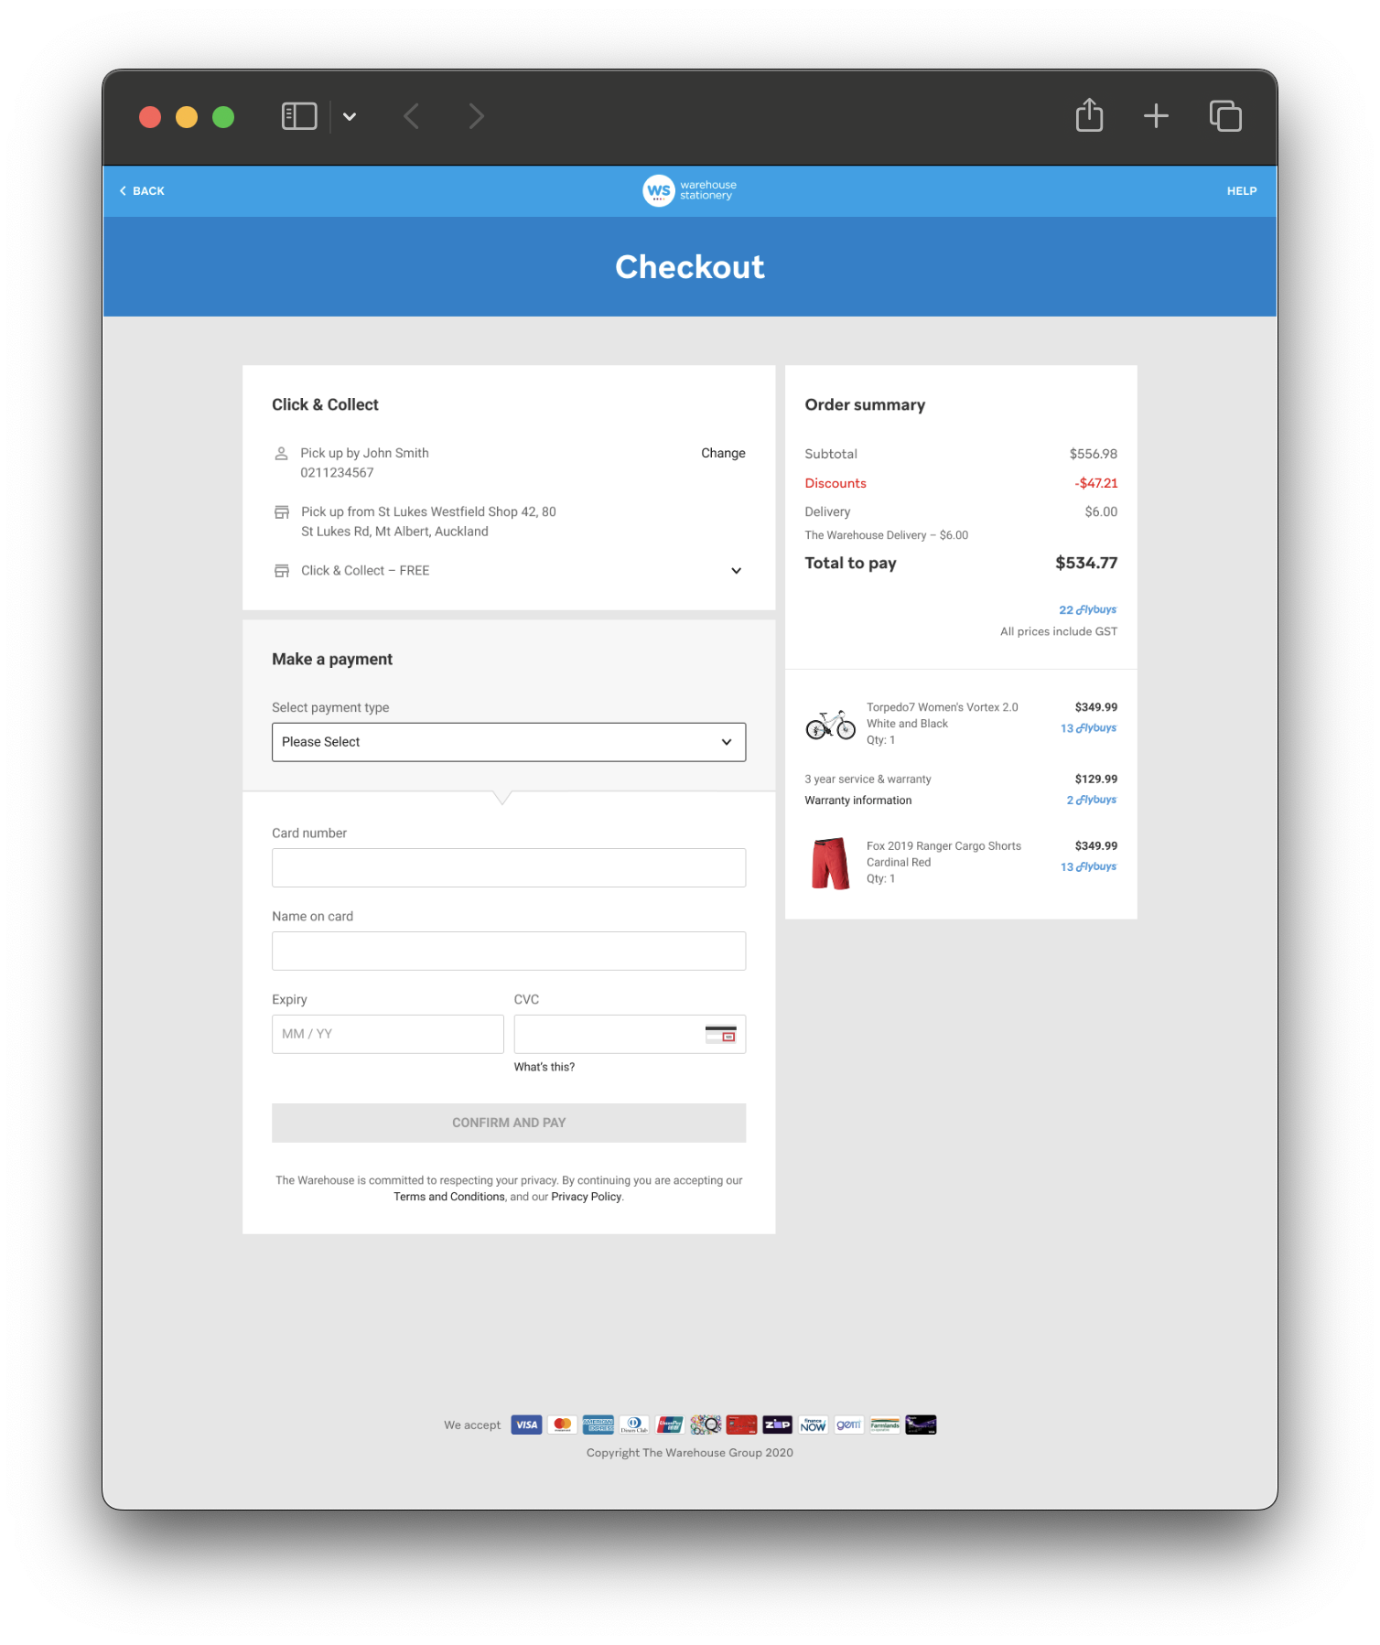The image size is (1380, 1645).
Task: Open the Terms and Conditions link
Action: pyautogui.click(x=449, y=1197)
